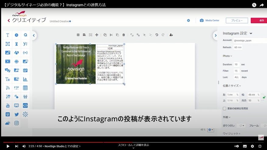Image resolution: width=267 pixels, height=150 pixels.
Task: Play the YouTube video
Action: [8, 146]
